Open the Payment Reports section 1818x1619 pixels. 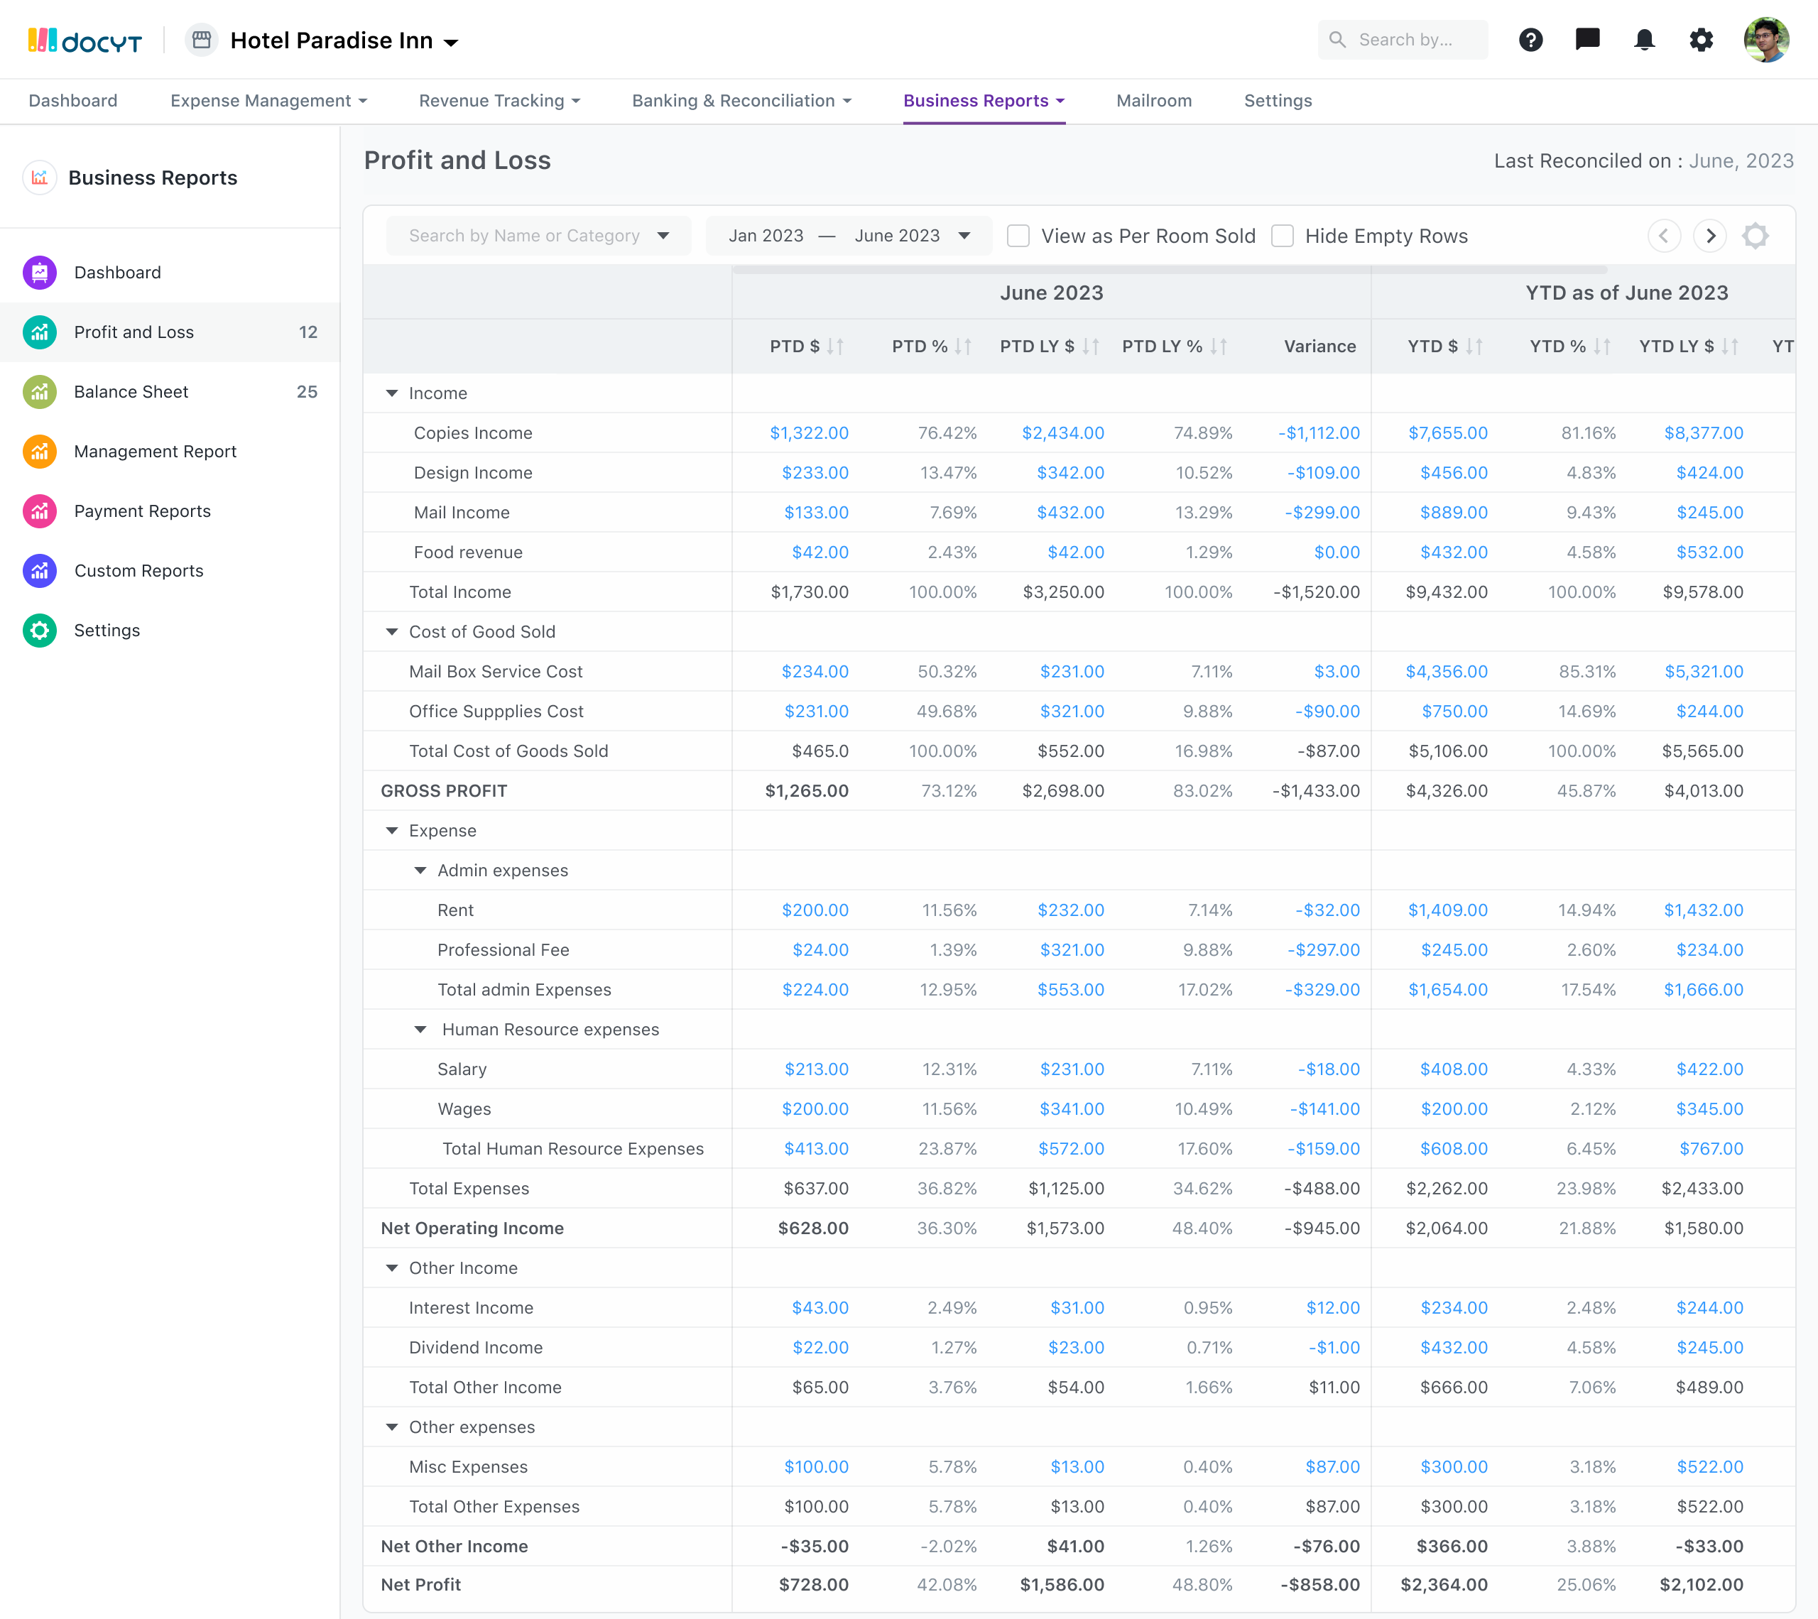142,511
